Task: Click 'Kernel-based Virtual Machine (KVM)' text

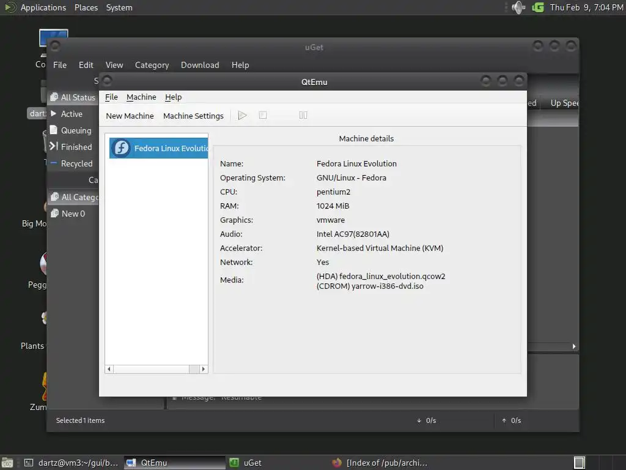Action: (380, 248)
